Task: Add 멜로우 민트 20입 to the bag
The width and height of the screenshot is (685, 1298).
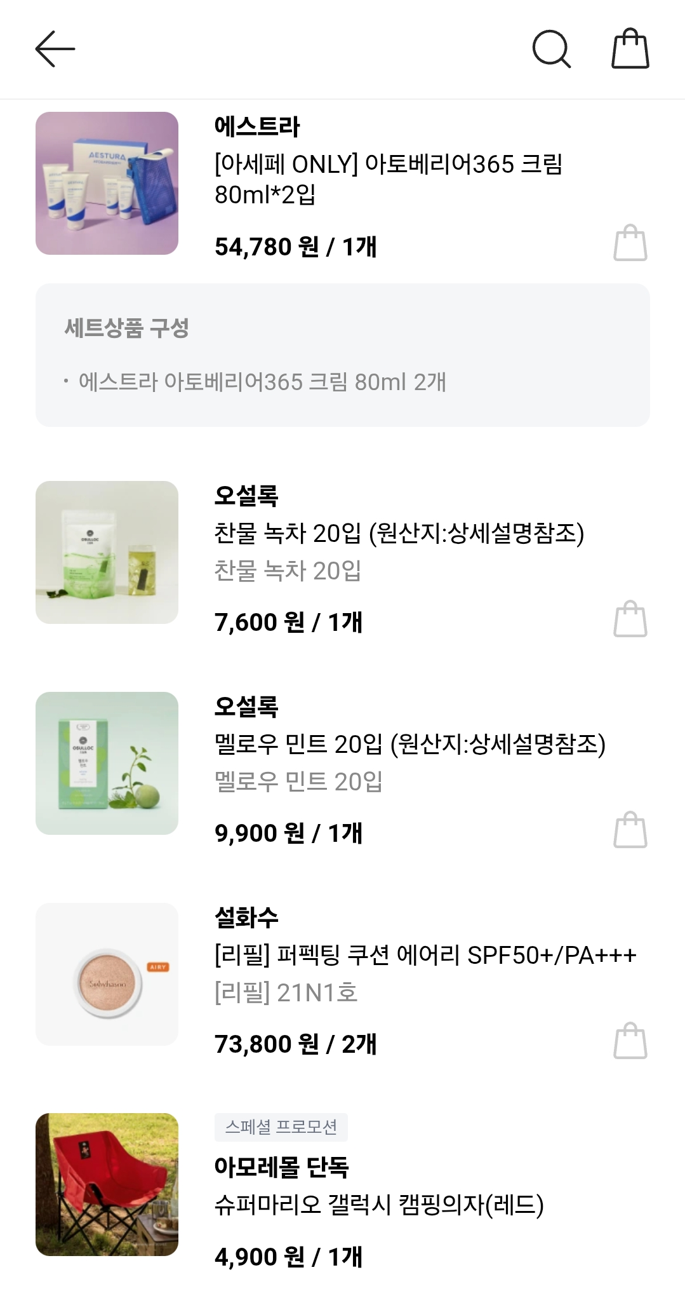Action: pos(630,830)
